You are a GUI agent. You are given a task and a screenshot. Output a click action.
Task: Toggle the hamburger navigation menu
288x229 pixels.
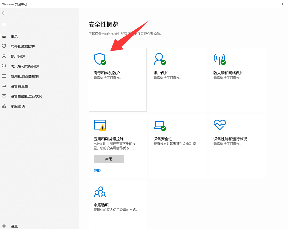(x=4, y=24)
